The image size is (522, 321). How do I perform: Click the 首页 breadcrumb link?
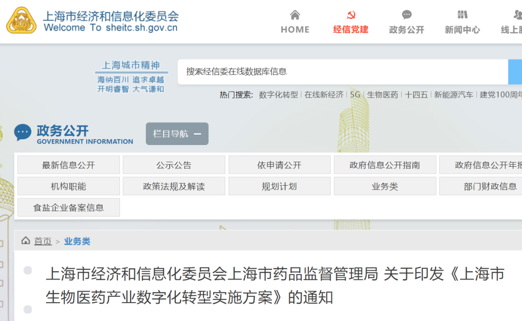42,241
